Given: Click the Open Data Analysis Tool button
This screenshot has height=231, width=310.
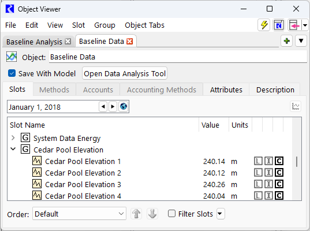Looking at the screenshot, I should [x=125, y=73].
